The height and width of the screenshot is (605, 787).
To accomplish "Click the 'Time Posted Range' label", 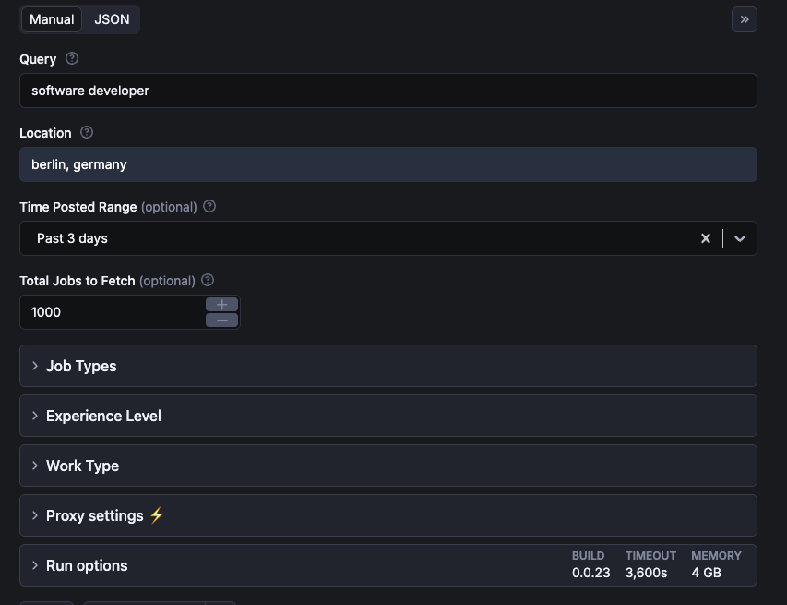I will tap(78, 207).
